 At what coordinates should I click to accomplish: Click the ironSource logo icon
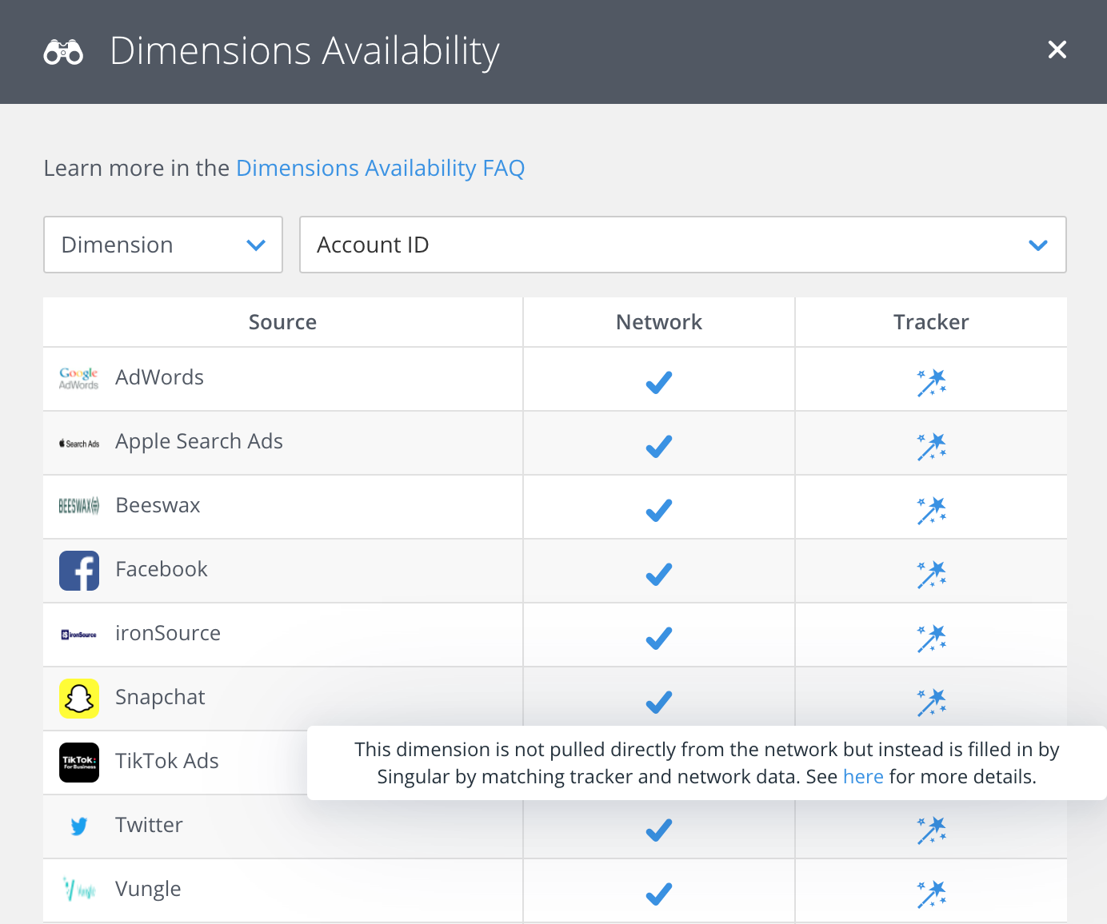pos(78,633)
